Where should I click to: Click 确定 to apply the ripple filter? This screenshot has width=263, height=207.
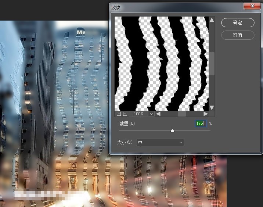238,22
